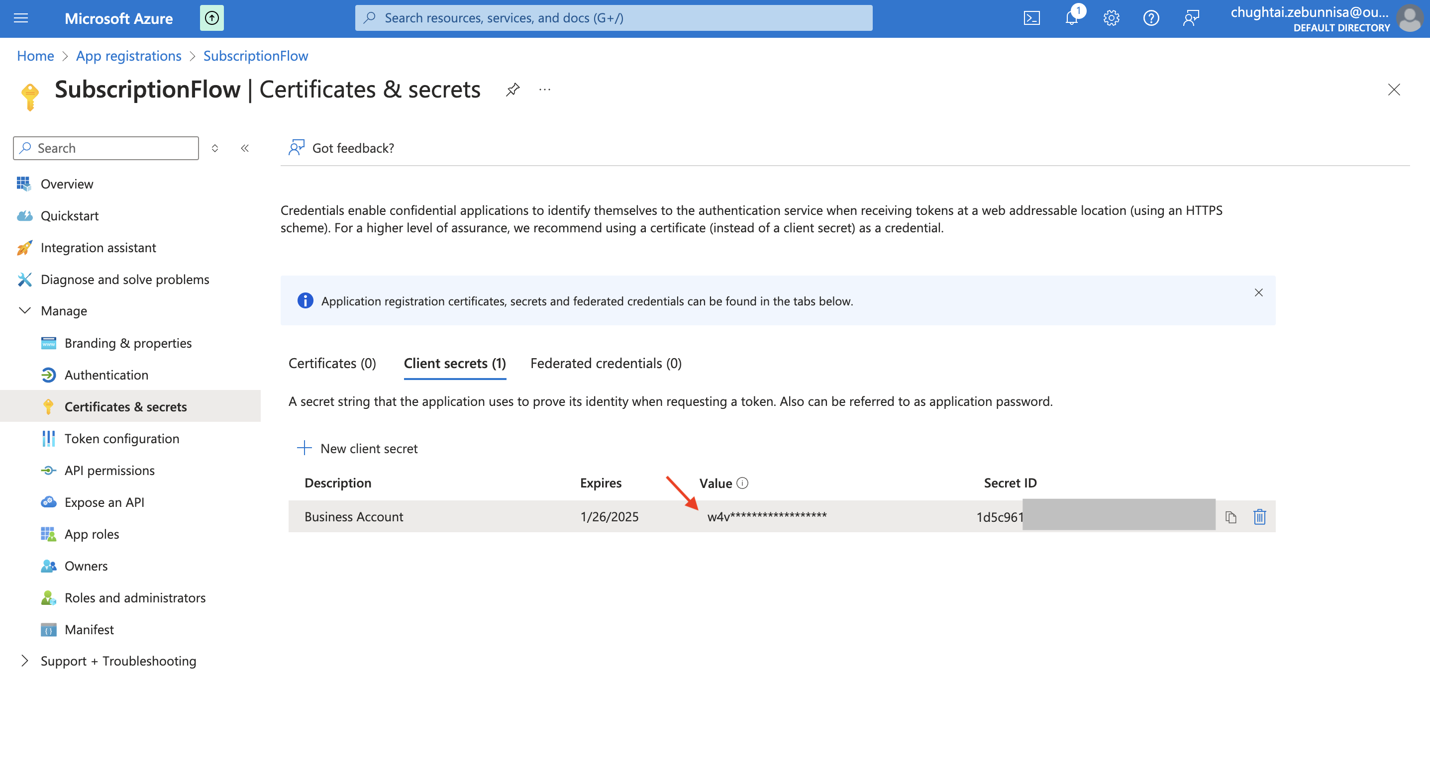Viewport: 1430px width, 771px height.
Task: Dismiss the blue info banner
Action: point(1258,292)
